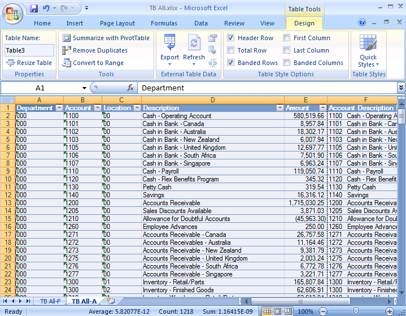406x316 pixels.
Task: Open the Formulas ribbon tab
Action: tap(164, 23)
